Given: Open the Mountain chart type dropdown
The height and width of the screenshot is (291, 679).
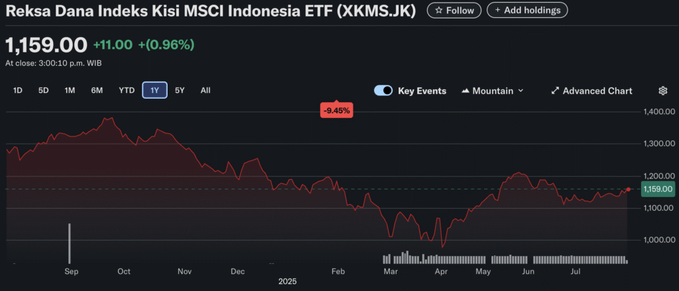Looking at the screenshot, I should pos(493,91).
